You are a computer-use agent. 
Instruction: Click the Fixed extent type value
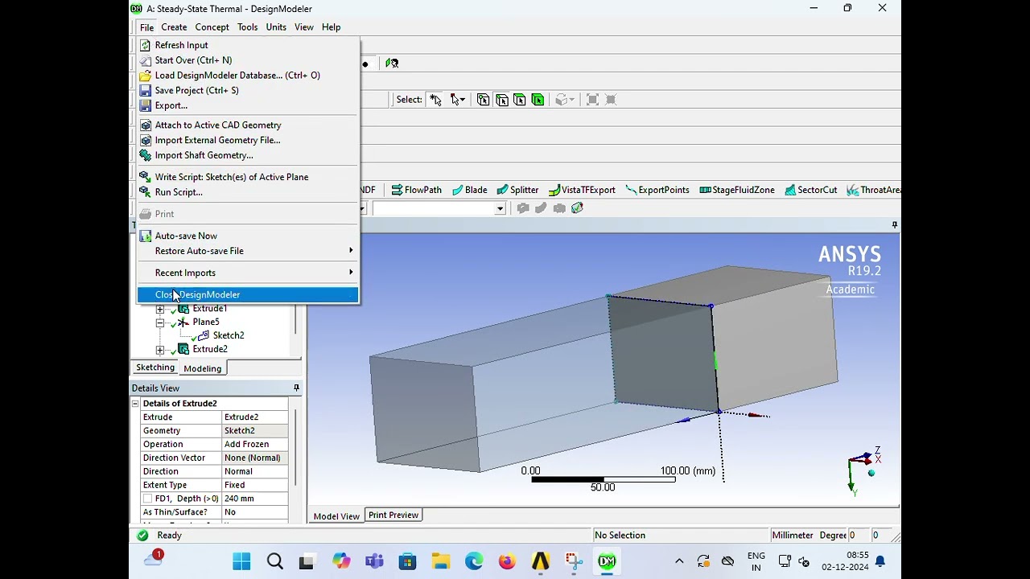click(x=254, y=485)
